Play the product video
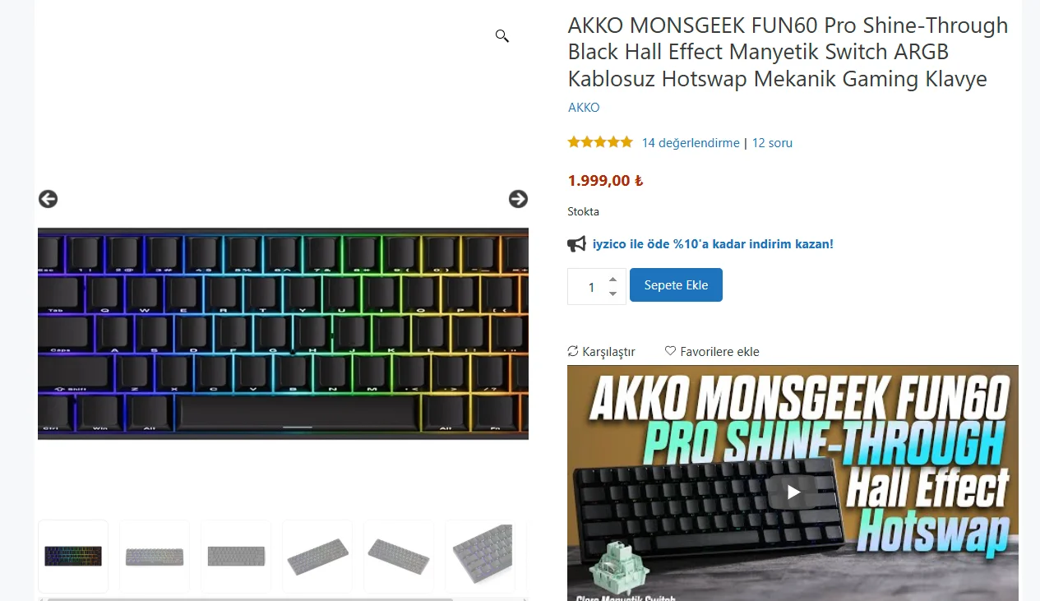Viewport: 1040px width, 601px height. click(793, 492)
